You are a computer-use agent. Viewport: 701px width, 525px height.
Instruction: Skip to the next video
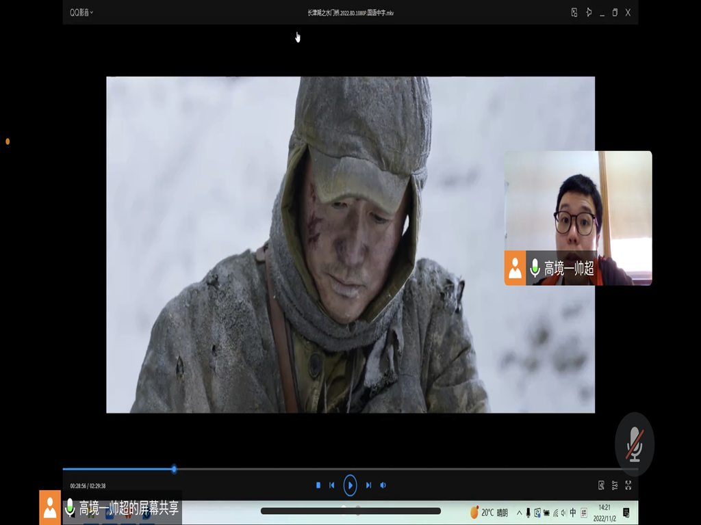click(x=368, y=485)
